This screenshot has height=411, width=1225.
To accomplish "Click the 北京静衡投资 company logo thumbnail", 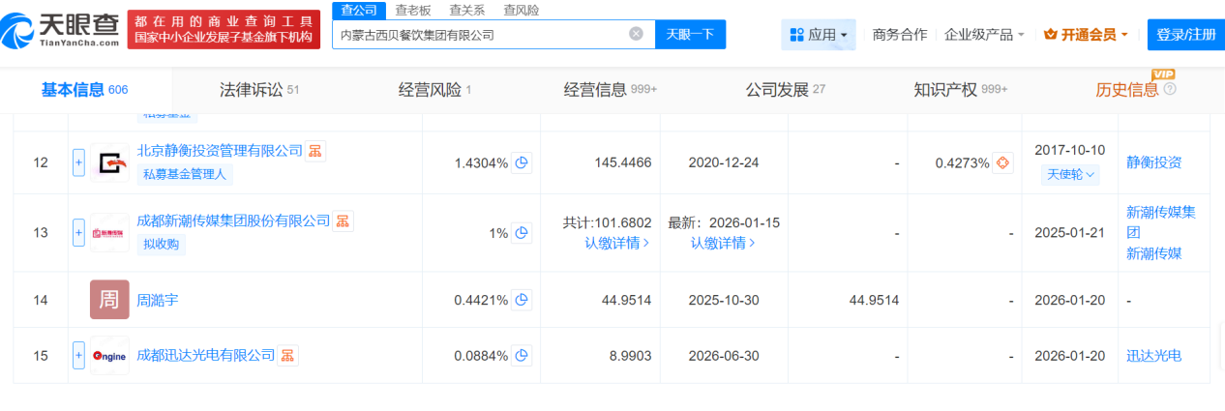I will pos(109,162).
